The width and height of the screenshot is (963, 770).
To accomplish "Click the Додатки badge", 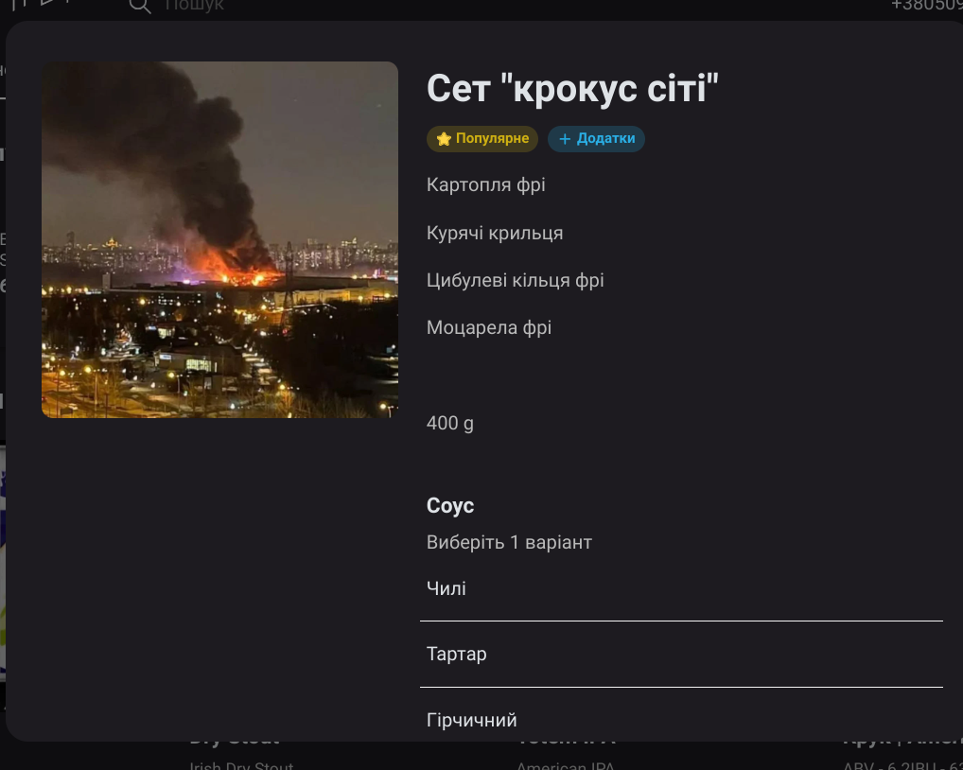I will 596,139.
